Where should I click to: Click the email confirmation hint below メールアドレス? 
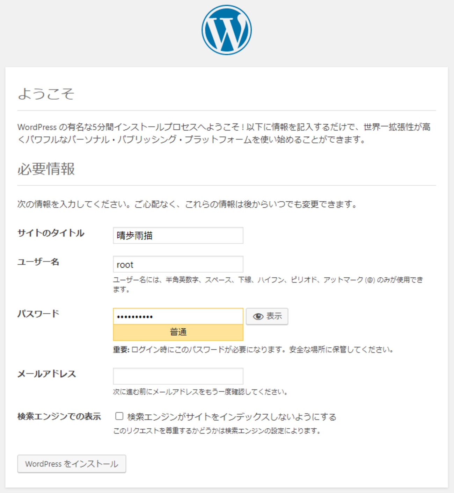200,392
